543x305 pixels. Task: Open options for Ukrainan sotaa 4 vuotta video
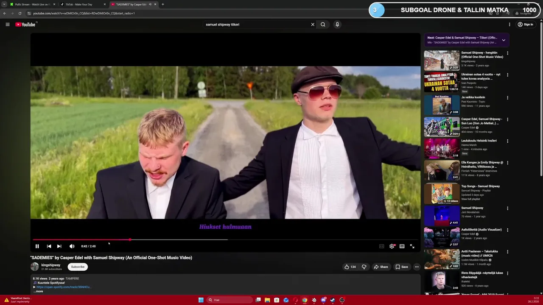click(x=507, y=75)
